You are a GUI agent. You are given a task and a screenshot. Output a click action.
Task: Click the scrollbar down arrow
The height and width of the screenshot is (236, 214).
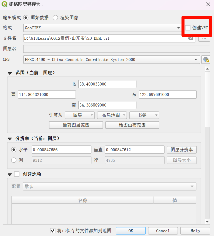[x=207, y=221]
